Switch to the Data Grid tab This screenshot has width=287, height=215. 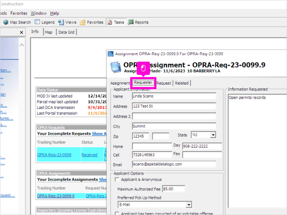[66, 32]
